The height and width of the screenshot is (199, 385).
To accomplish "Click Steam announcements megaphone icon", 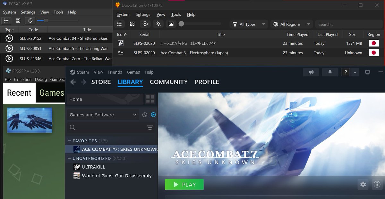I will coord(311,72).
